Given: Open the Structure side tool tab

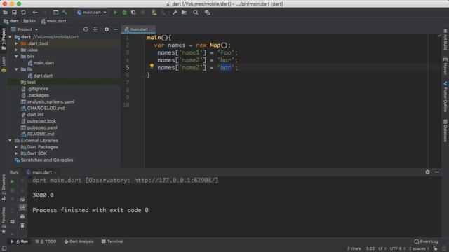Looking at the screenshot, I should [4, 187].
